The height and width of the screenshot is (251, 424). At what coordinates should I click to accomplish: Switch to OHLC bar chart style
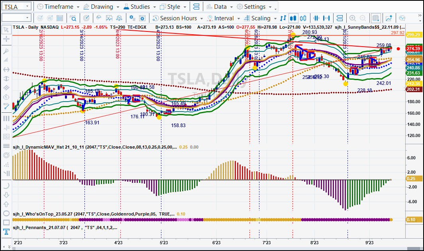coord(283,18)
